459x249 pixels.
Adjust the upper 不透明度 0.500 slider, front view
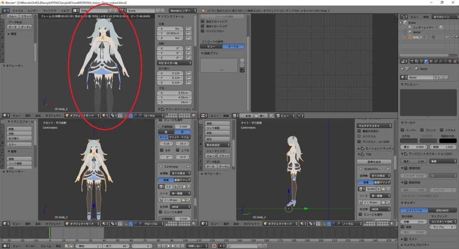[x=174, y=127]
